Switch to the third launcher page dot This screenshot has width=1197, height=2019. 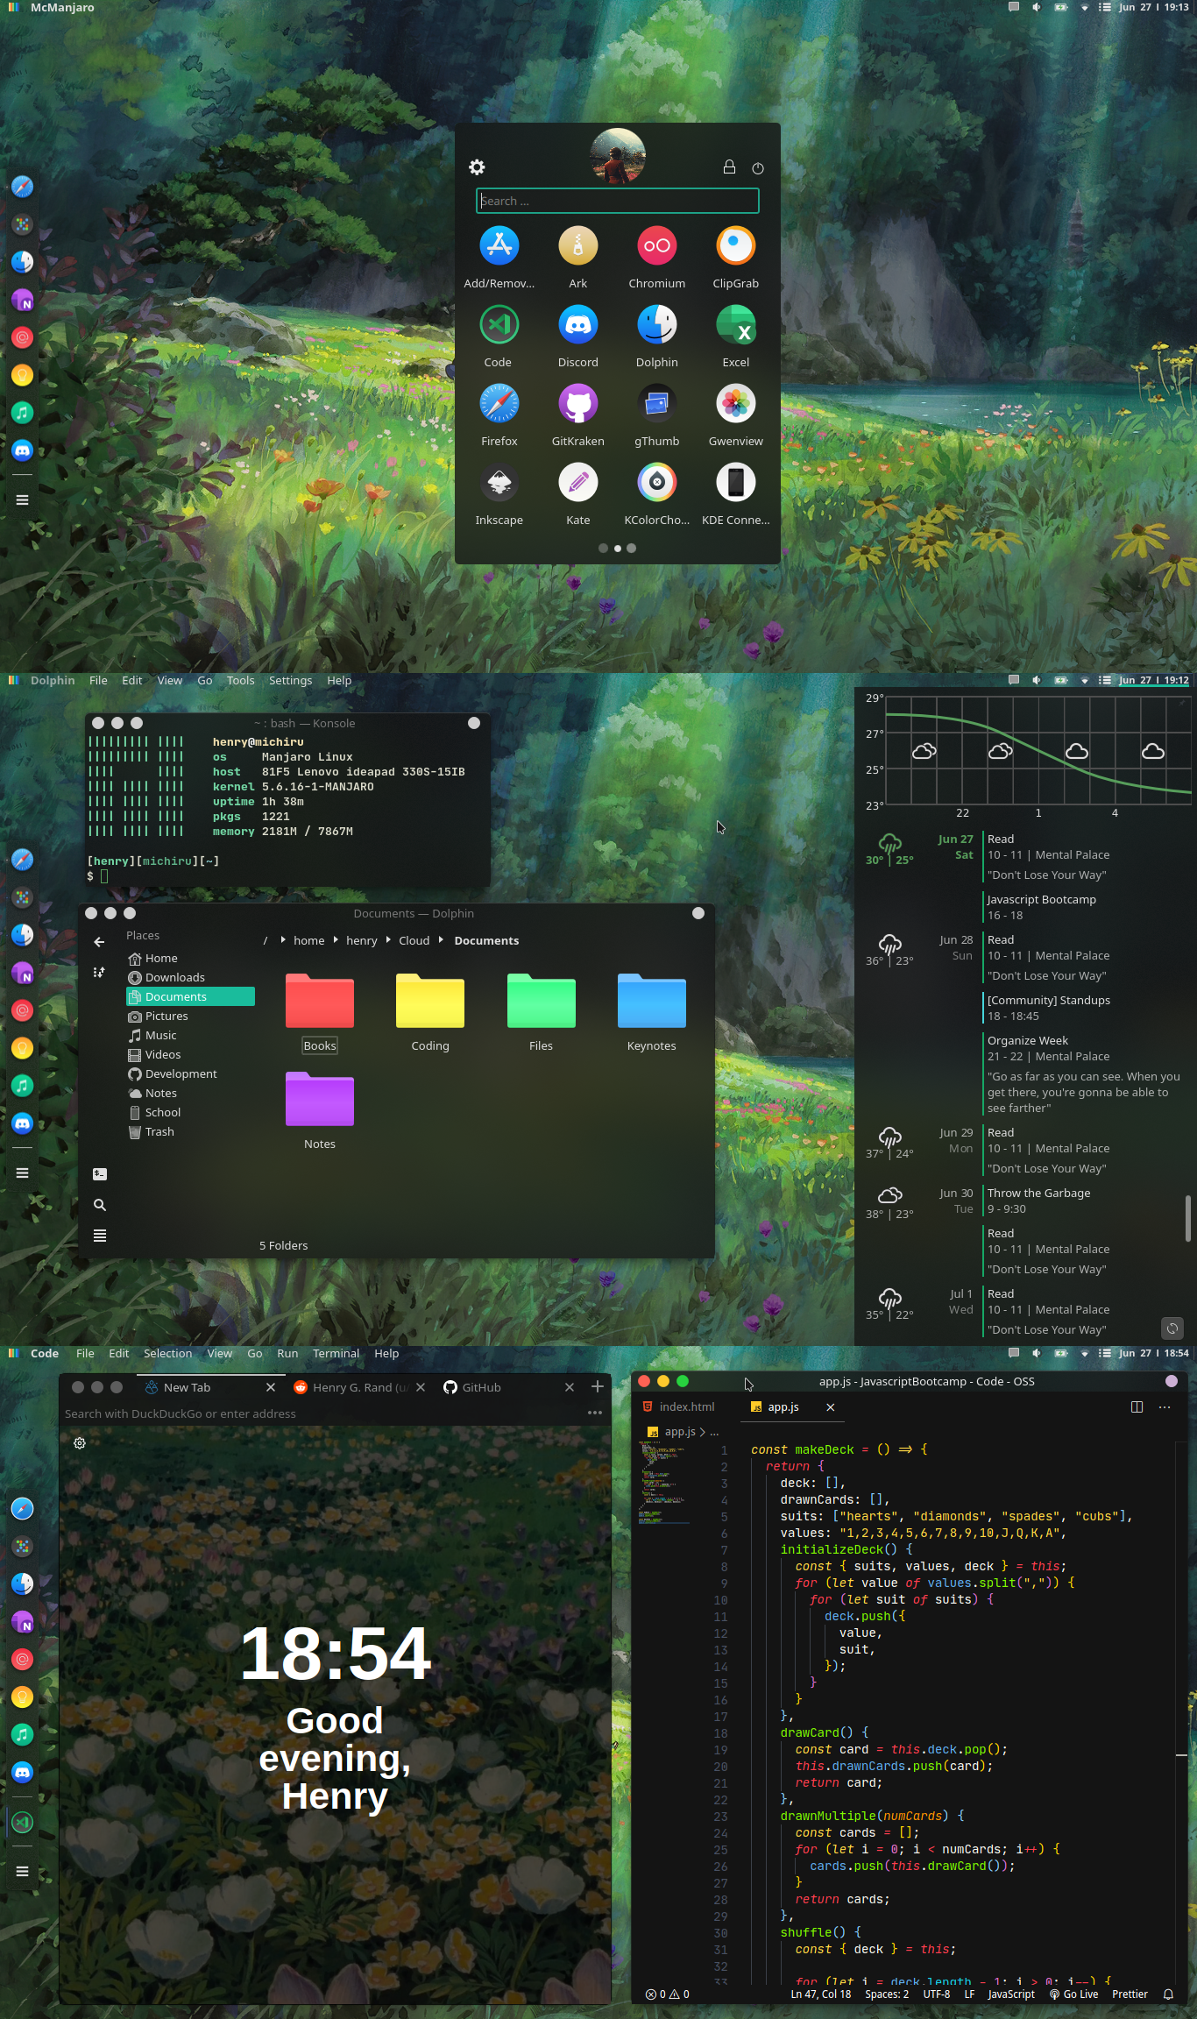point(631,549)
